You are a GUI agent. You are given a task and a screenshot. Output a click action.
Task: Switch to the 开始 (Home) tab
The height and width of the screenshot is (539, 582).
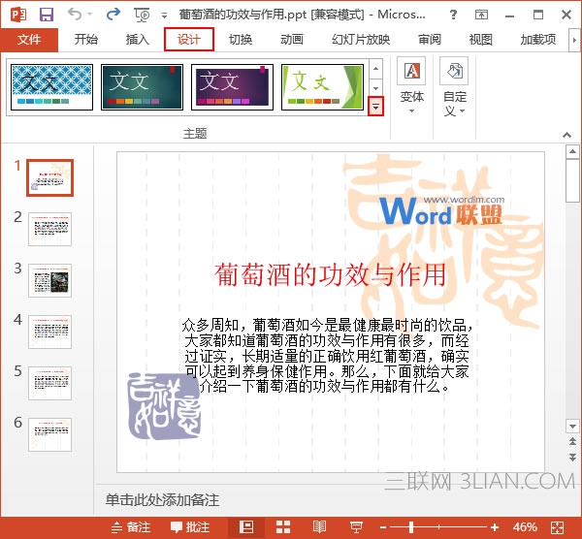click(85, 40)
